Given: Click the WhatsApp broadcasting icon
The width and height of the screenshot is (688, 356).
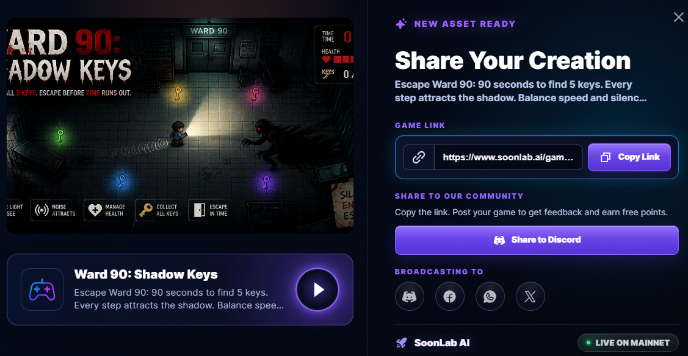Looking at the screenshot, I should pos(490,296).
